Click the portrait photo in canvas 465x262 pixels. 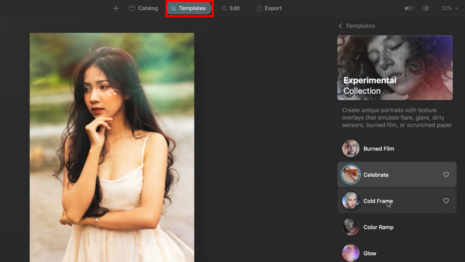point(112,147)
